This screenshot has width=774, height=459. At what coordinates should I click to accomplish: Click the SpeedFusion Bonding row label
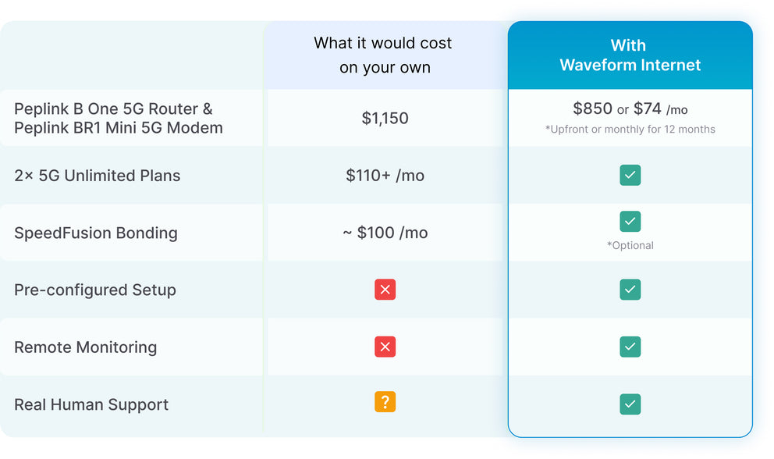(96, 233)
